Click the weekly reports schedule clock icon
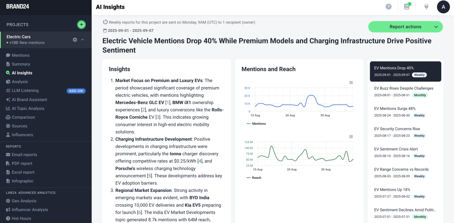Viewport: 454px width, 223px height. (x=105, y=22)
